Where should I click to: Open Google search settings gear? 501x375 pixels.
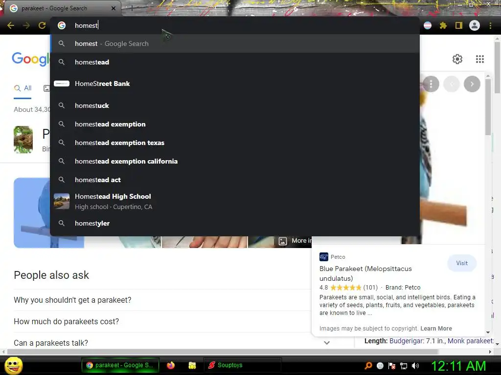457,59
